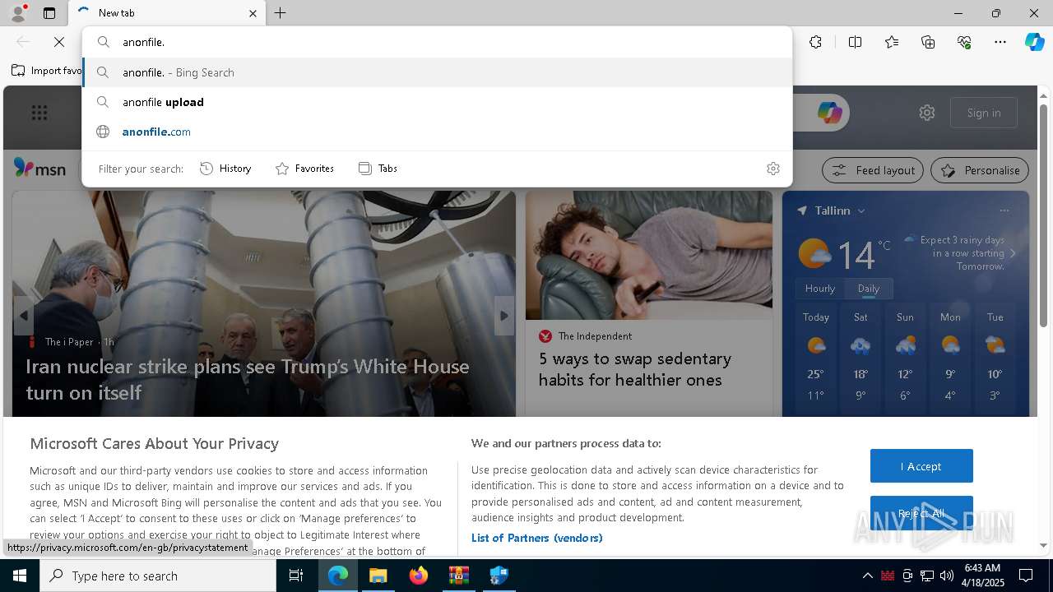The width and height of the screenshot is (1053, 592).
Task: Add a new browser tab
Action: tap(280, 13)
